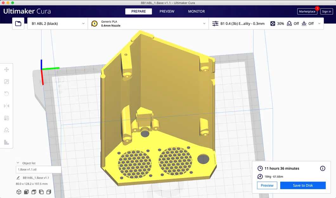Select the Scale tool
This screenshot has height=198, width=336.
pos(6,82)
